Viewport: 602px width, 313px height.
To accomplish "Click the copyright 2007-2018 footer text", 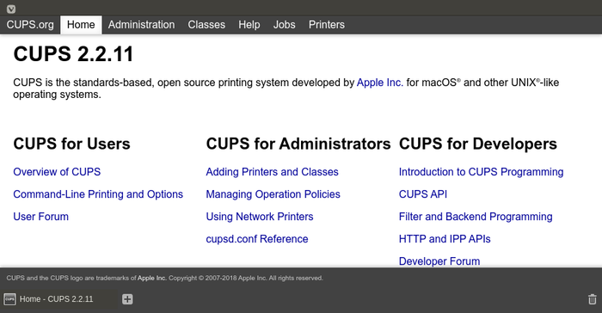I will coord(246,278).
